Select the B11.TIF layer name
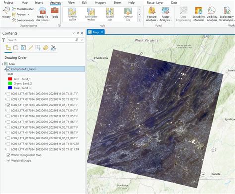 click(45, 149)
